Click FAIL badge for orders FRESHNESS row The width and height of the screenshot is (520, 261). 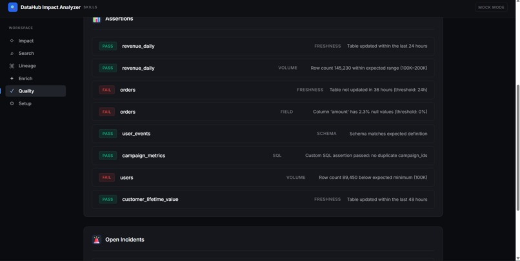tap(107, 90)
